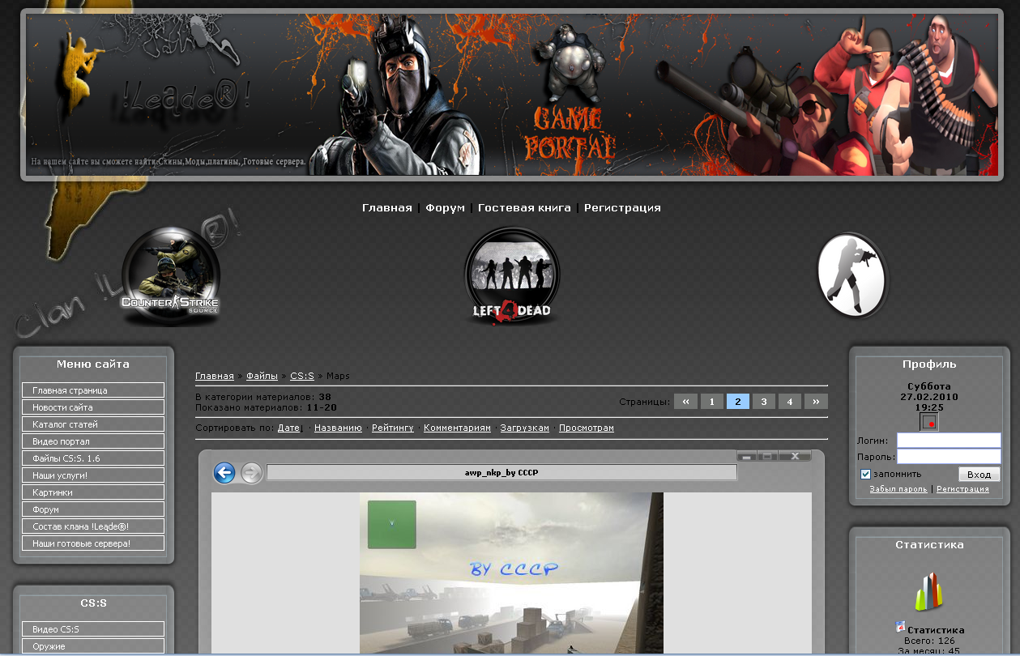
Task: Open Каталог статей in site menu
Action: tap(93, 424)
